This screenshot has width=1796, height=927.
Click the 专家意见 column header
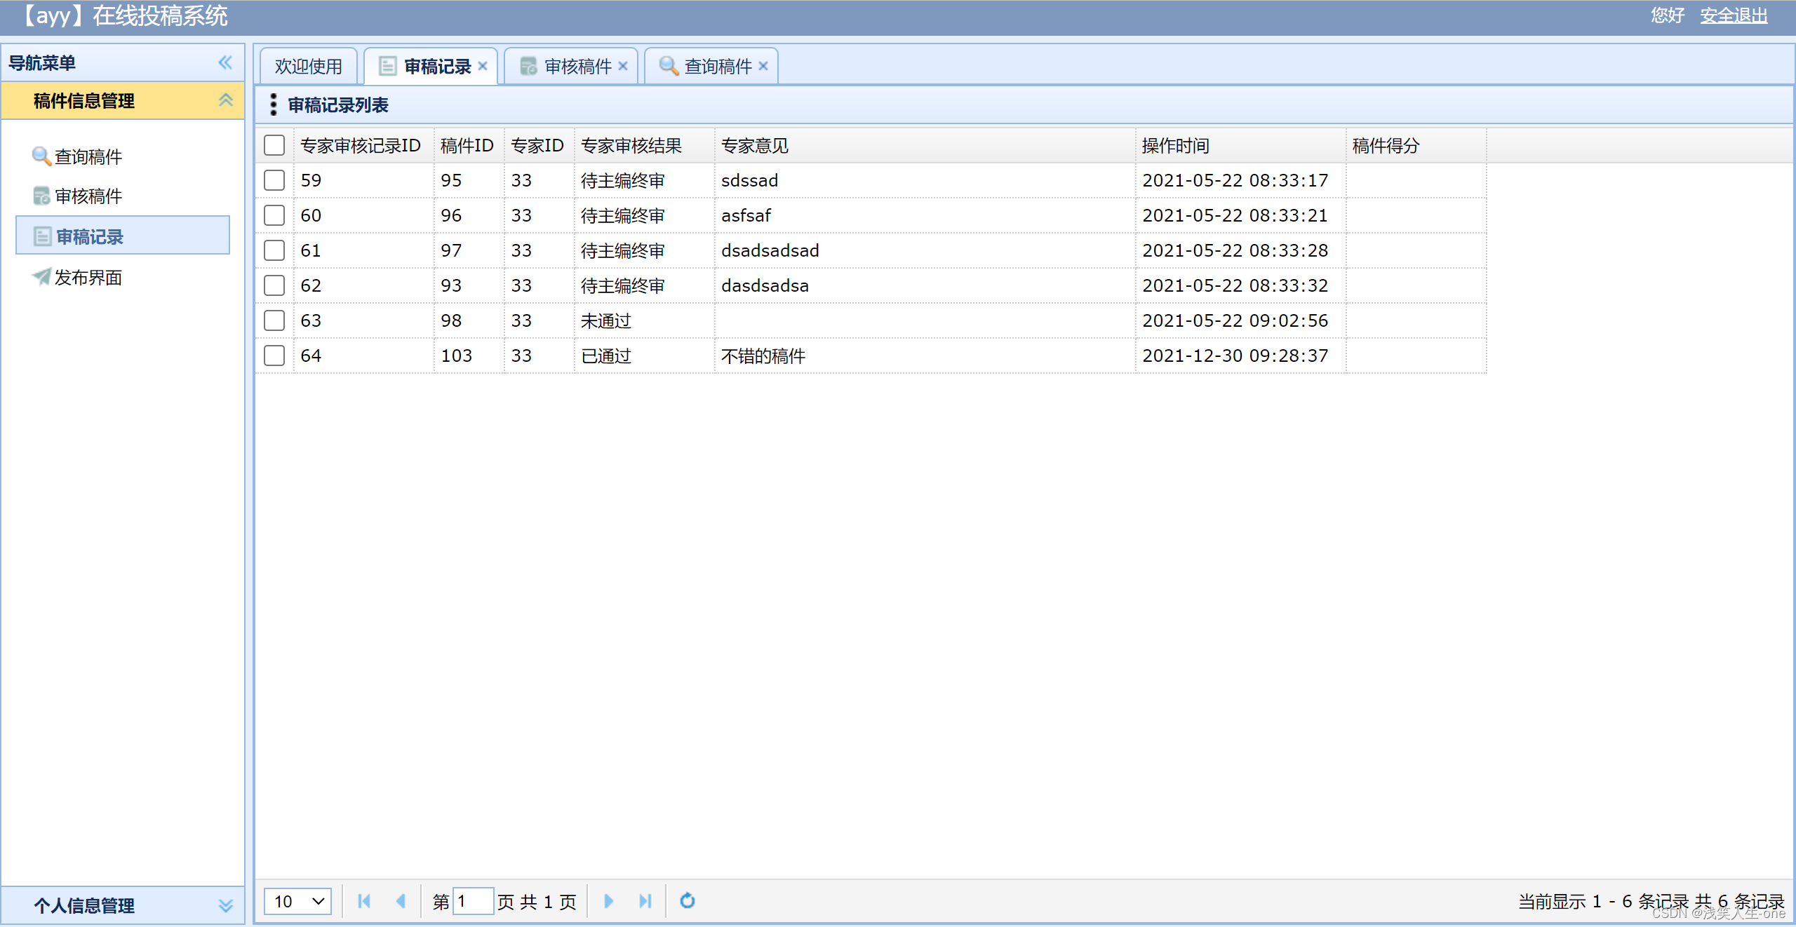pos(925,145)
